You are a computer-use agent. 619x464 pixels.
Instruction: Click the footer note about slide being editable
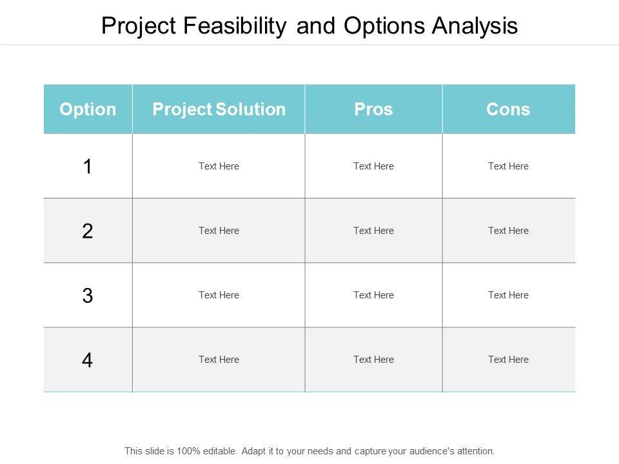point(309,451)
